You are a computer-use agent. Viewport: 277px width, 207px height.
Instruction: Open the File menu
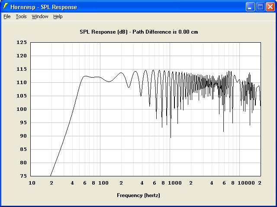click(7, 16)
